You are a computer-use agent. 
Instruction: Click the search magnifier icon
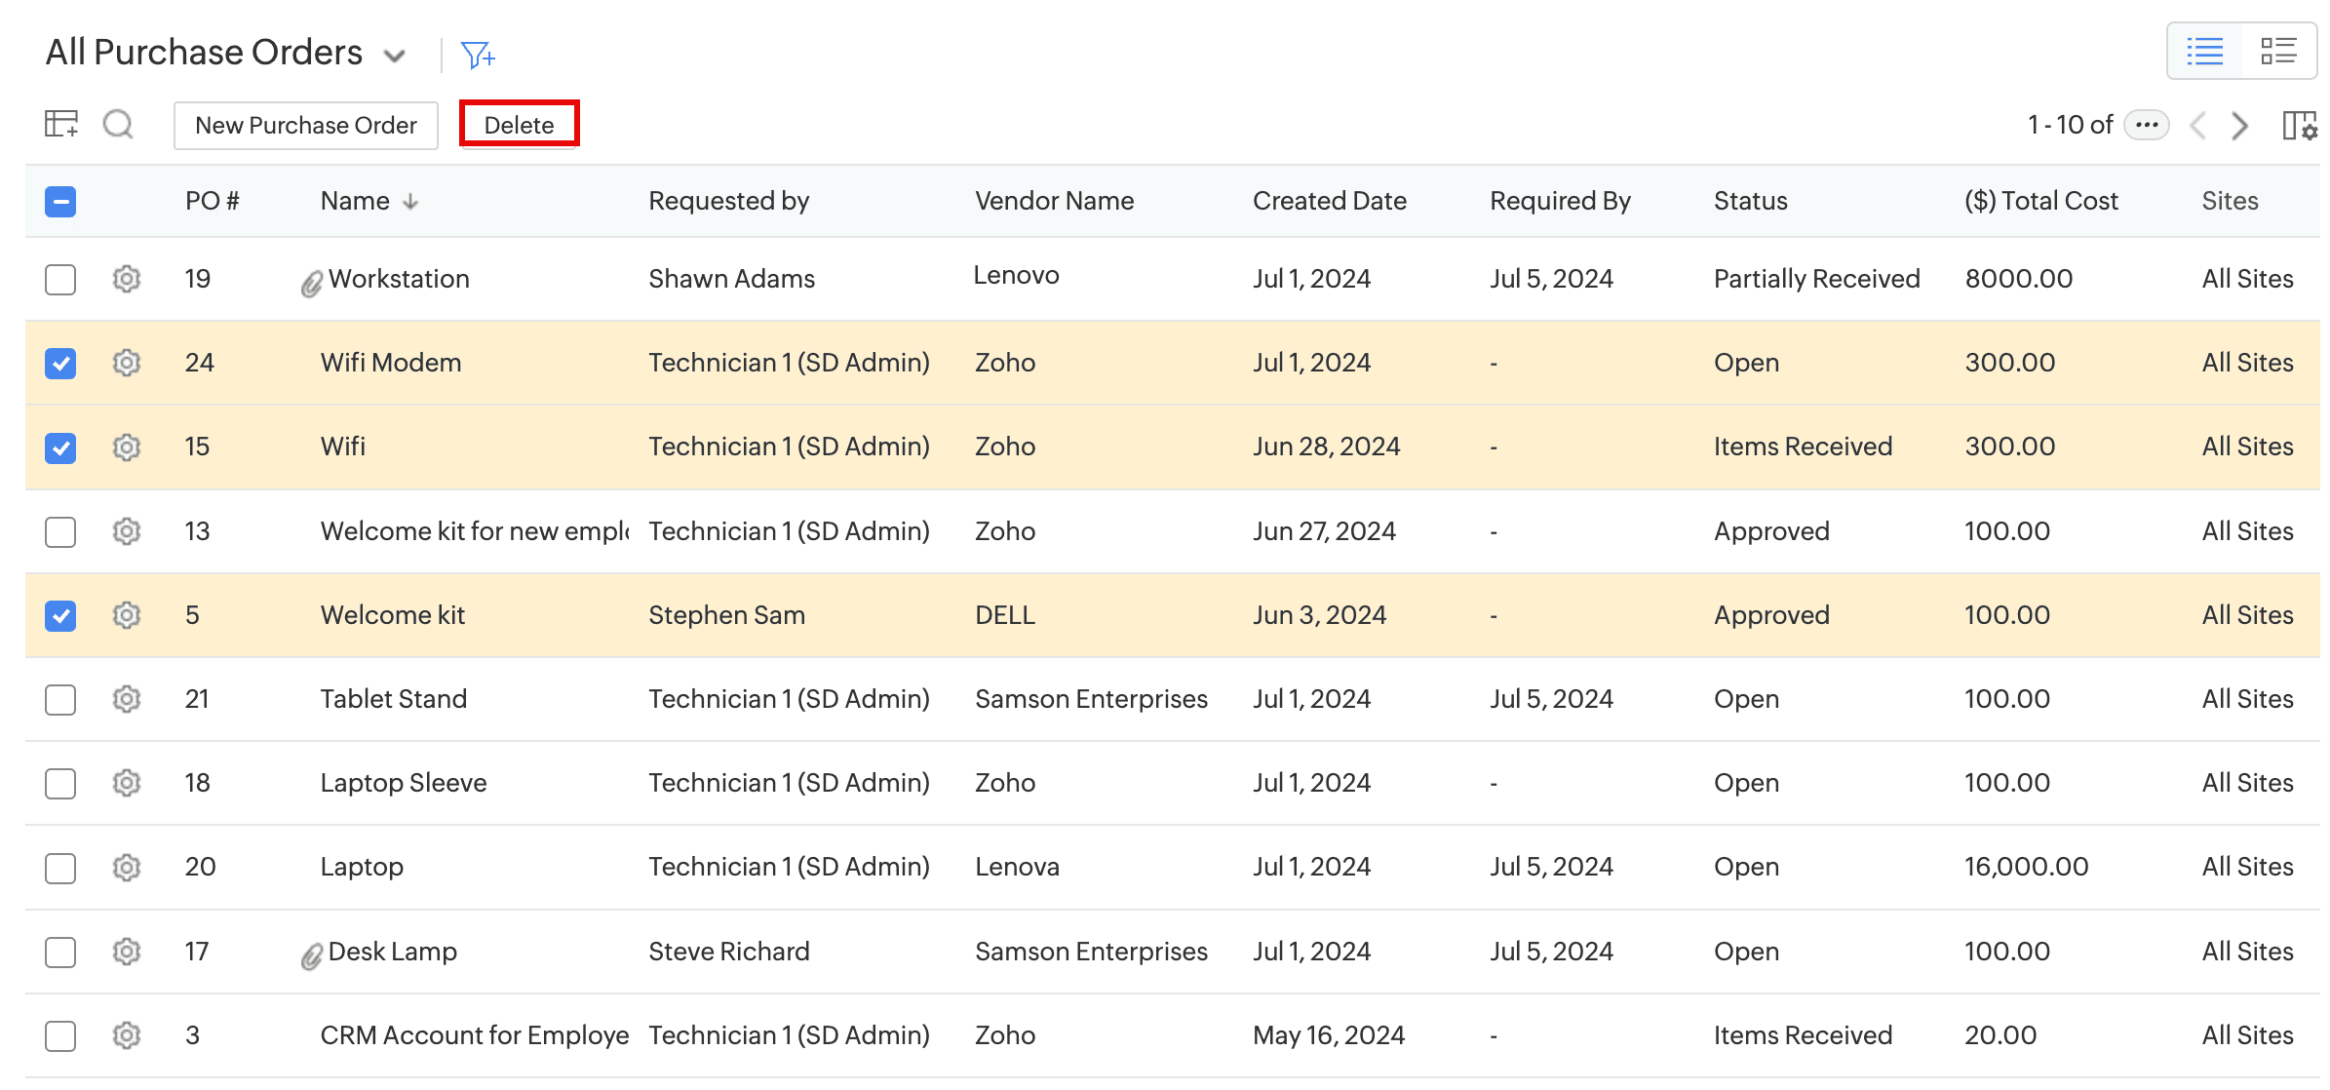click(118, 124)
